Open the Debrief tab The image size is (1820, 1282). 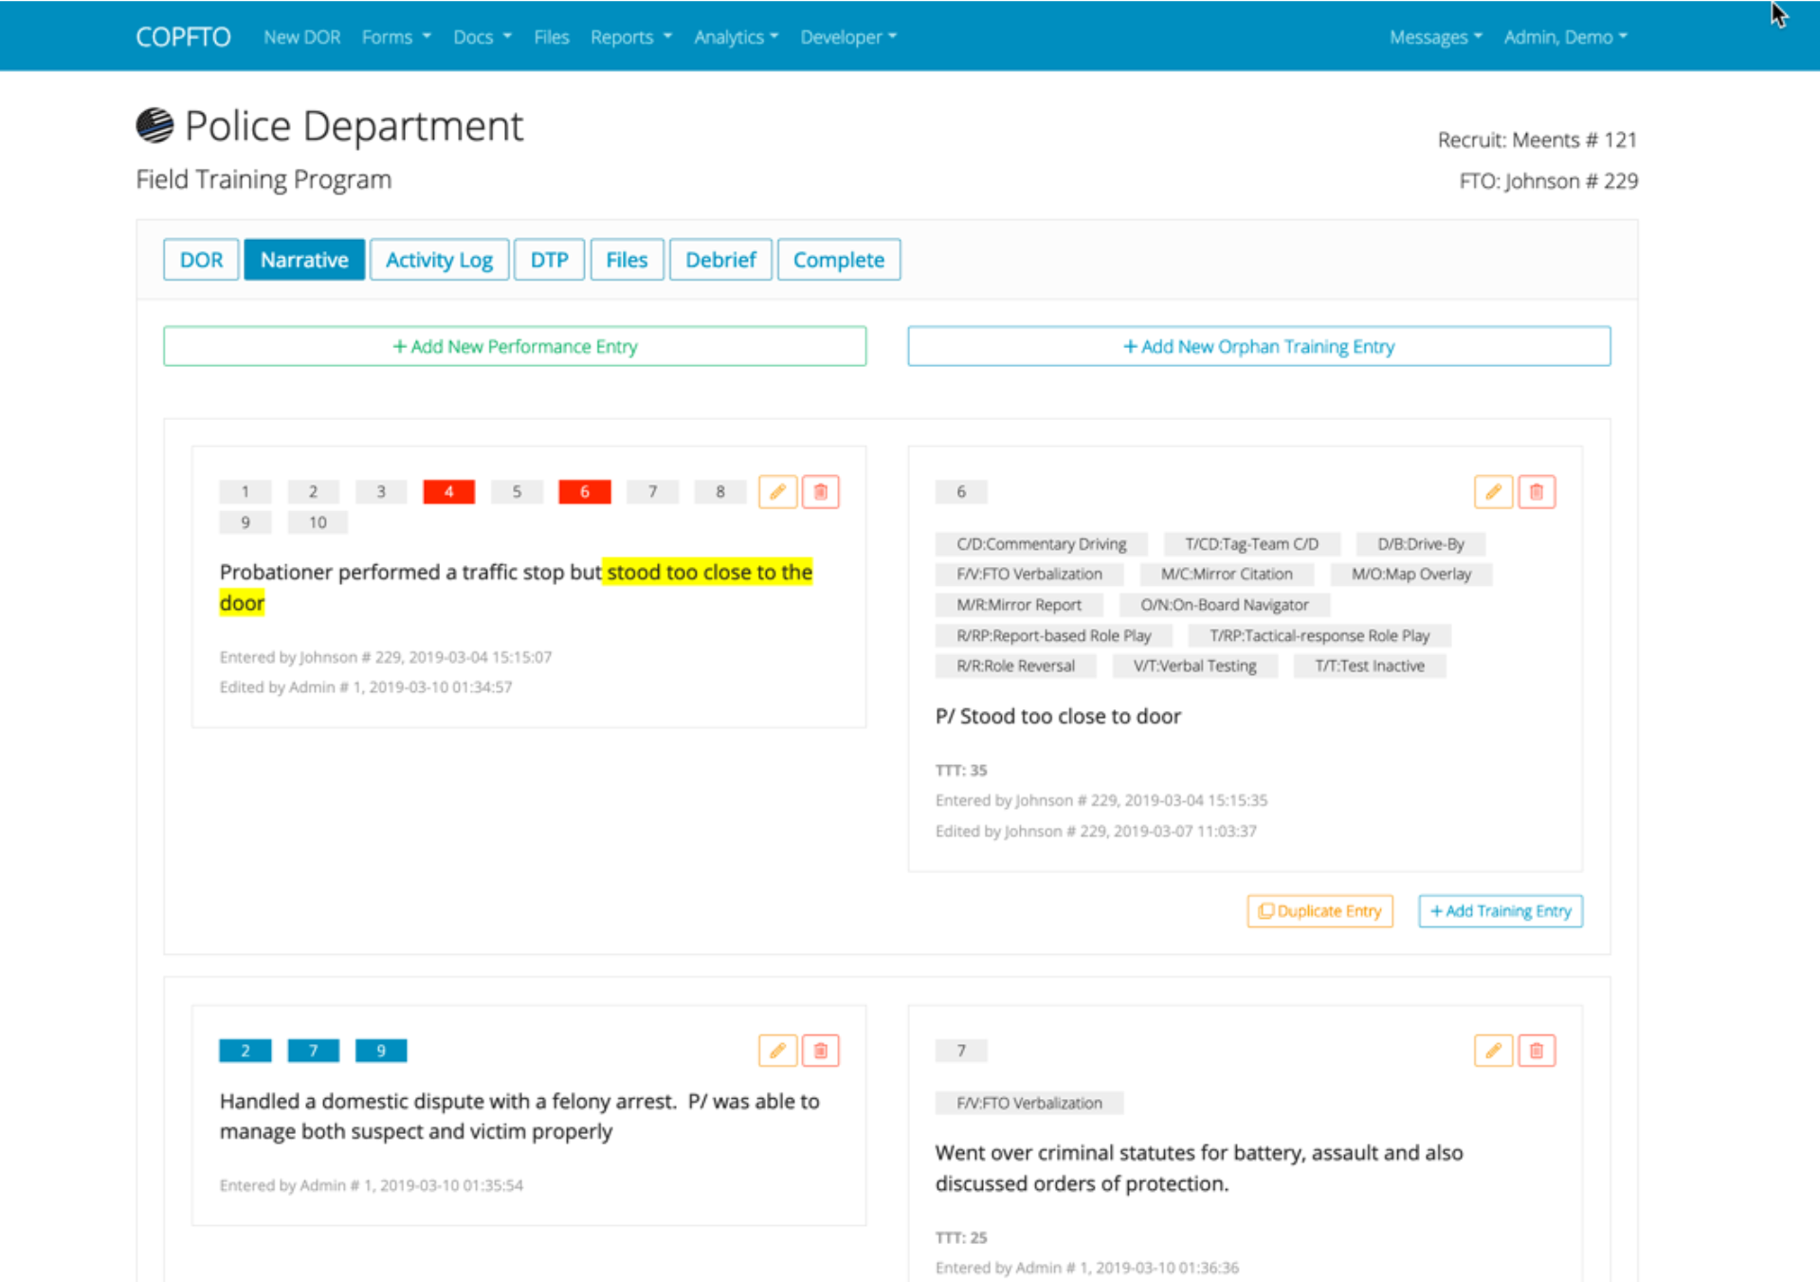pos(720,260)
